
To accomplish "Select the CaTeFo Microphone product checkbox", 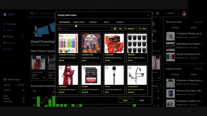I will click(107, 68).
